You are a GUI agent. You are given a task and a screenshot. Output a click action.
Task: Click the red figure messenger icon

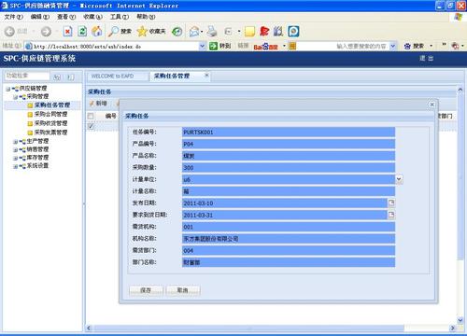[264, 31]
